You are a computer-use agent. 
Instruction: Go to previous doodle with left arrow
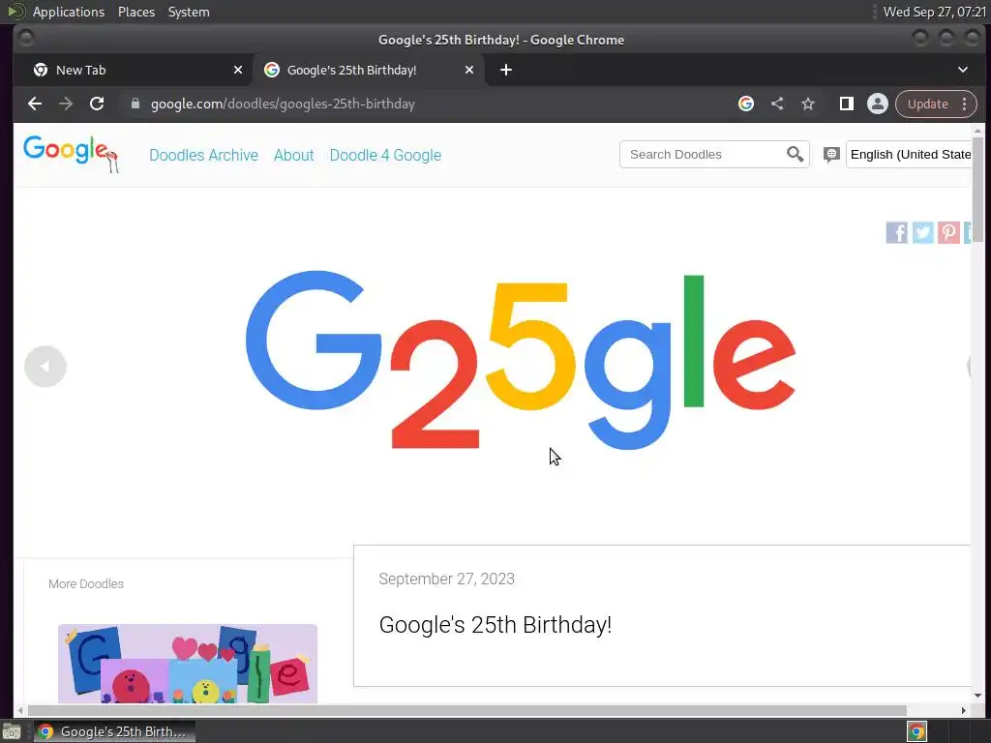(45, 367)
